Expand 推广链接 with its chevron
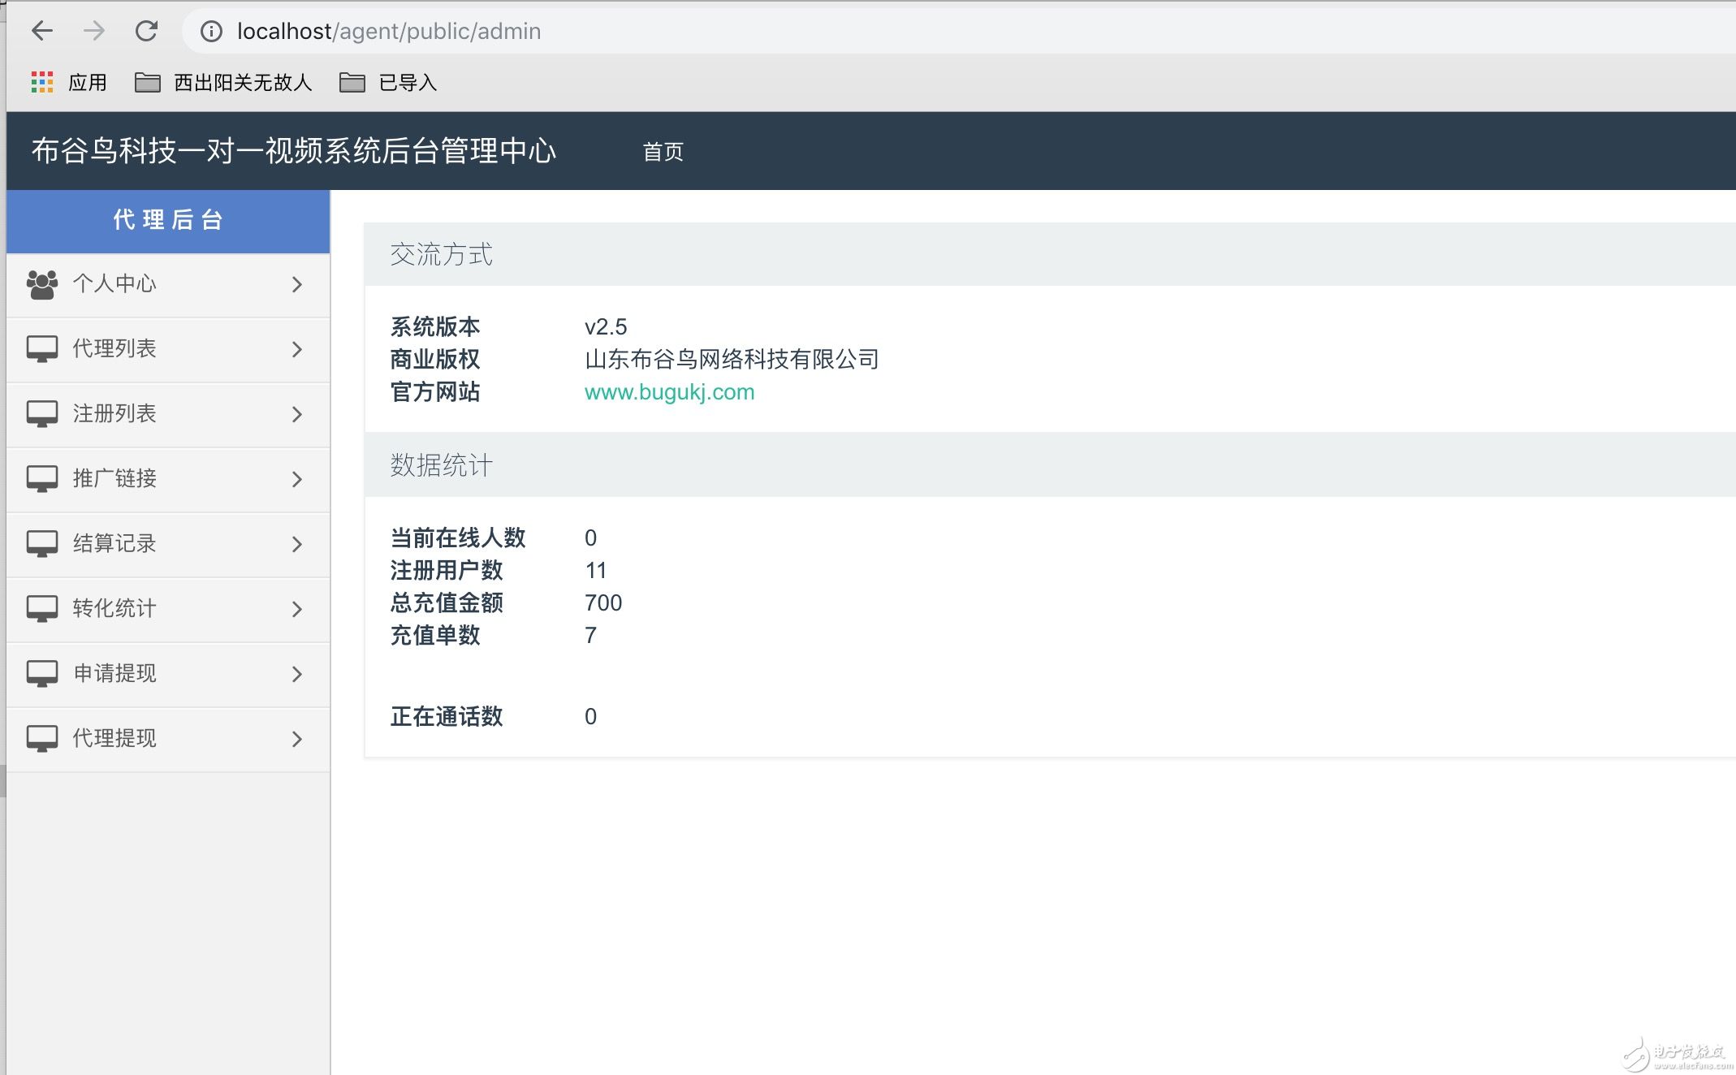 coord(297,479)
